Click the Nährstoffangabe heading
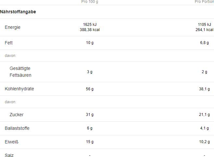The width and height of the screenshot is (214, 157). 18,12
